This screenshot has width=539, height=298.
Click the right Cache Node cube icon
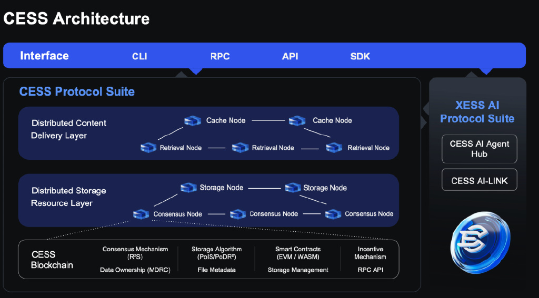[297, 120]
